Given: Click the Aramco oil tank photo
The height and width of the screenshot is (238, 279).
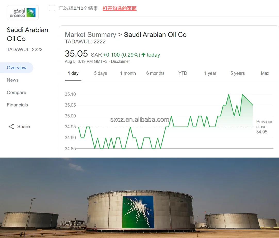Looking at the screenshot, I should point(139,198).
